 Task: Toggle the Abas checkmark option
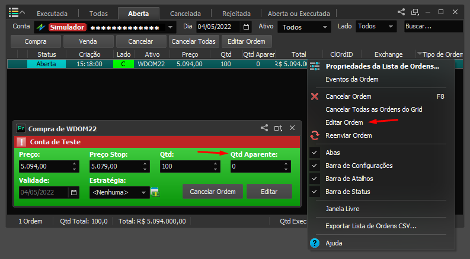tap(315, 153)
